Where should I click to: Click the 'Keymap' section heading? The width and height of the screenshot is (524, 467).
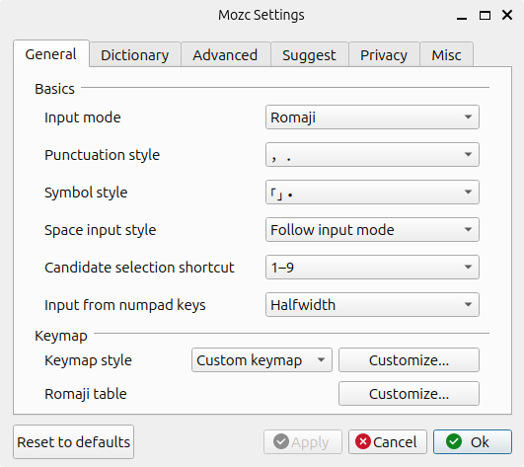61,336
